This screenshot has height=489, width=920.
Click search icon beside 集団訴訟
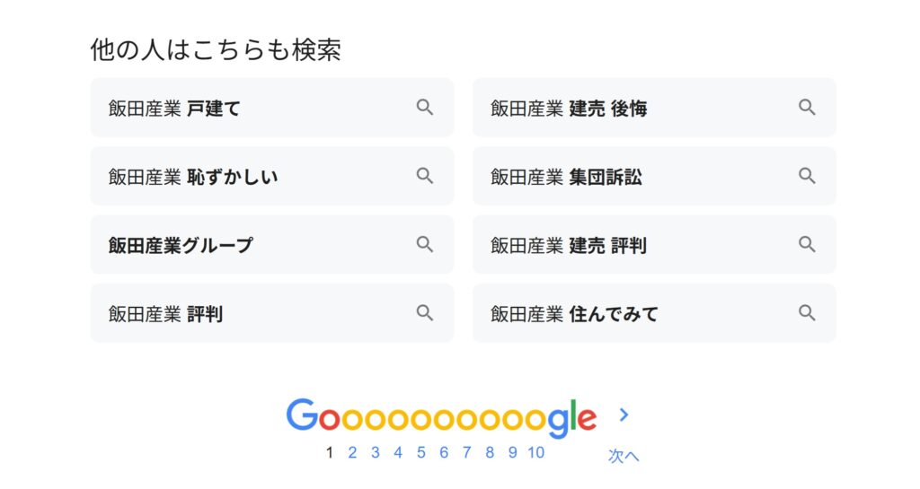[808, 176]
